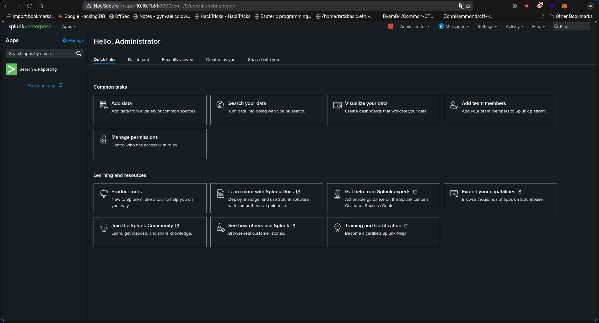The image size is (599, 323).
Task: Open Learn more with Splunk Docs
Action: pyautogui.click(x=264, y=191)
